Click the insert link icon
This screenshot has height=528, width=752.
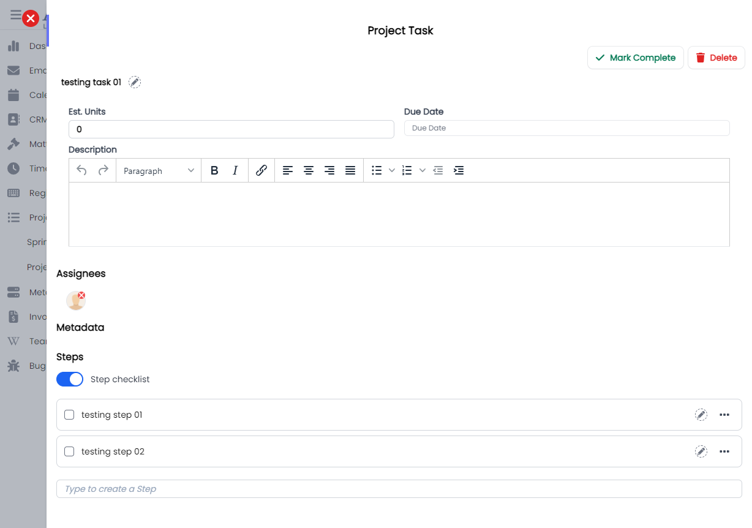point(261,171)
